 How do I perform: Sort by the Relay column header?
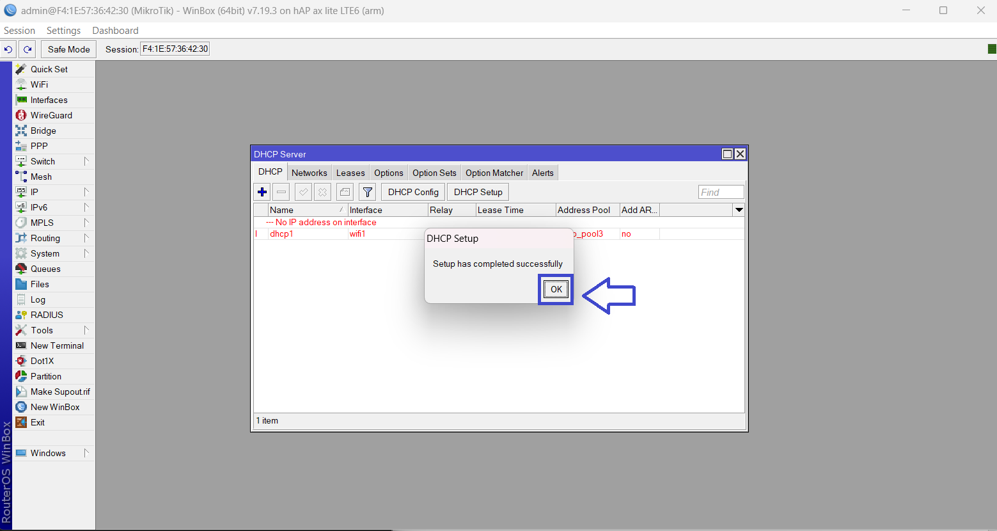click(452, 210)
